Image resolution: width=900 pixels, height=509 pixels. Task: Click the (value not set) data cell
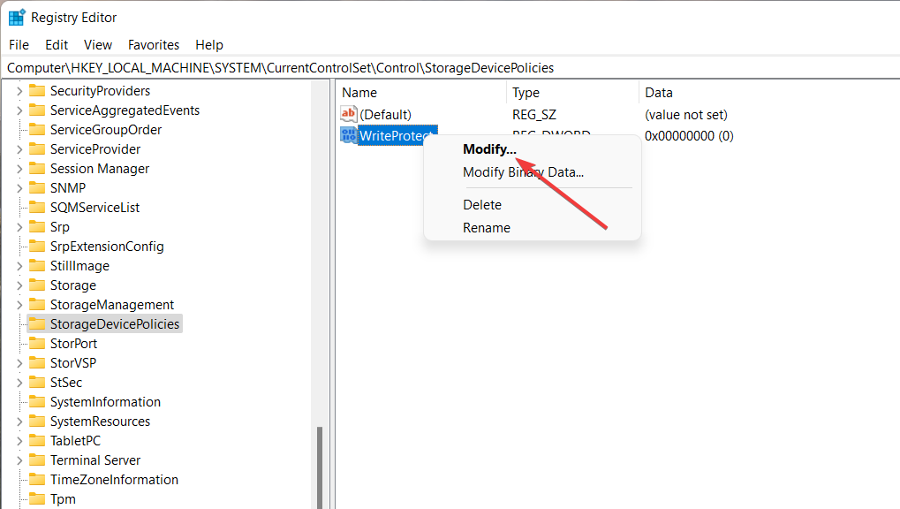[686, 115]
